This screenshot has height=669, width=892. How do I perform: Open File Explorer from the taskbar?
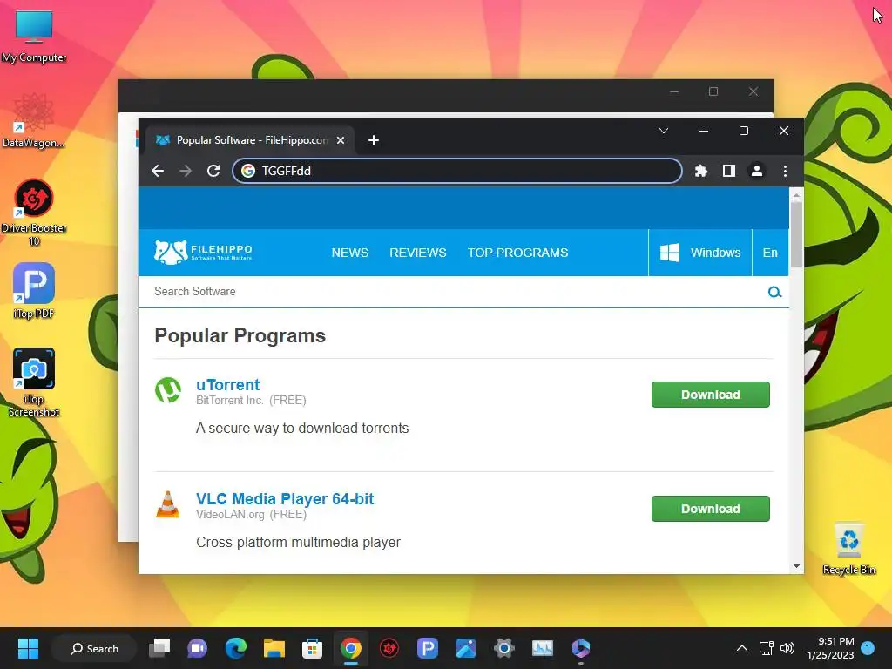click(x=274, y=648)
